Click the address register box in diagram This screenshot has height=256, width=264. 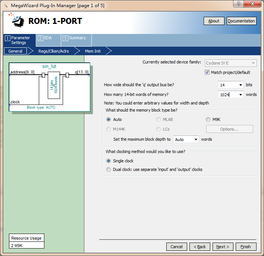tap(43, 75)
